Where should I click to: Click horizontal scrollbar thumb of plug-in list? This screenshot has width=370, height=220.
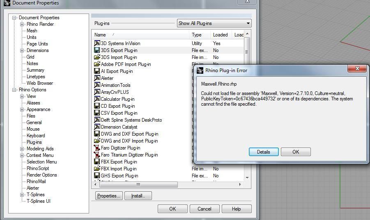pyautogui.click(x=138, y=184)
